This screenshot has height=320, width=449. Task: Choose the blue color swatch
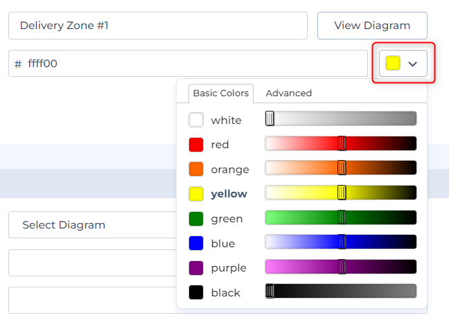coord(196,243)
